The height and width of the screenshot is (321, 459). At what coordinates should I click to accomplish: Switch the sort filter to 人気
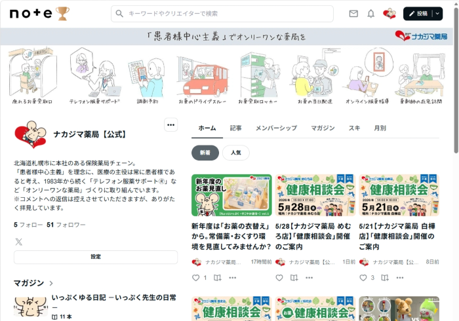point(235,153)
